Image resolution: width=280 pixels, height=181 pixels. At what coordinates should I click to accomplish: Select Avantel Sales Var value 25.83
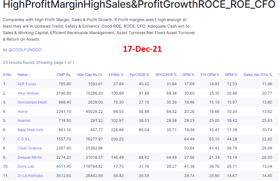267,121
